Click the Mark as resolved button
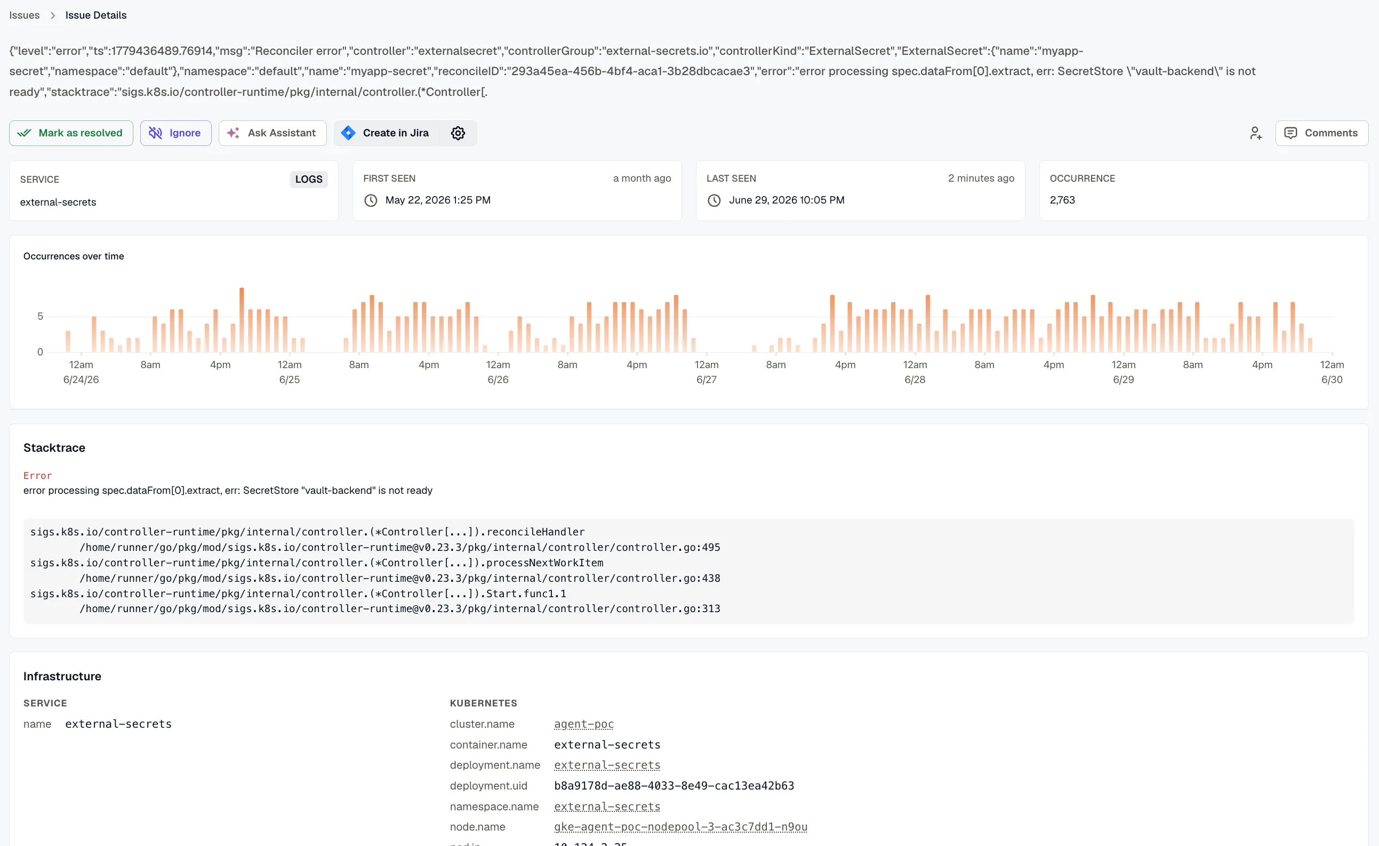This screenshot has width=1379, height=846. [x=71, y=133]
